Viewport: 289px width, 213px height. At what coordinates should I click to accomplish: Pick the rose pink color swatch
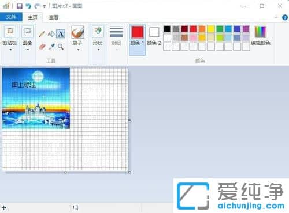pos(194,37)
